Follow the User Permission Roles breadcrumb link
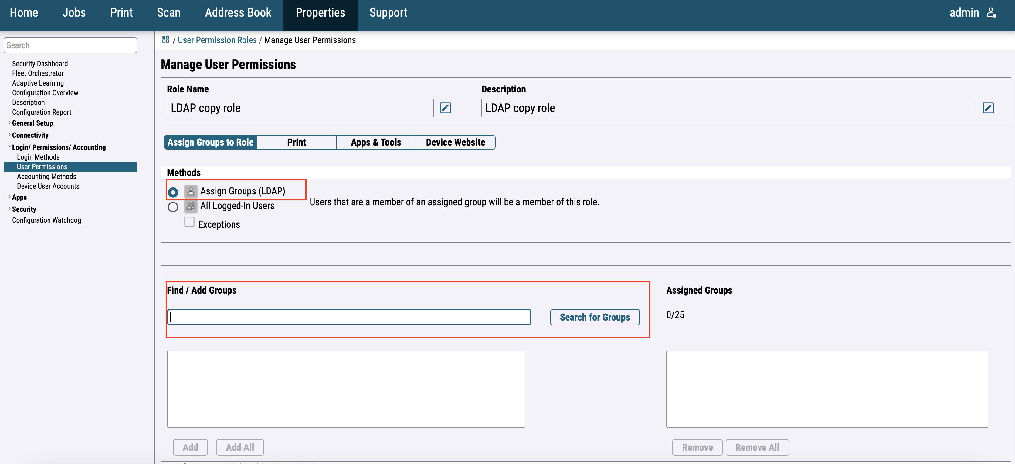The image size is (1015, 464). (x=217, y=40)
